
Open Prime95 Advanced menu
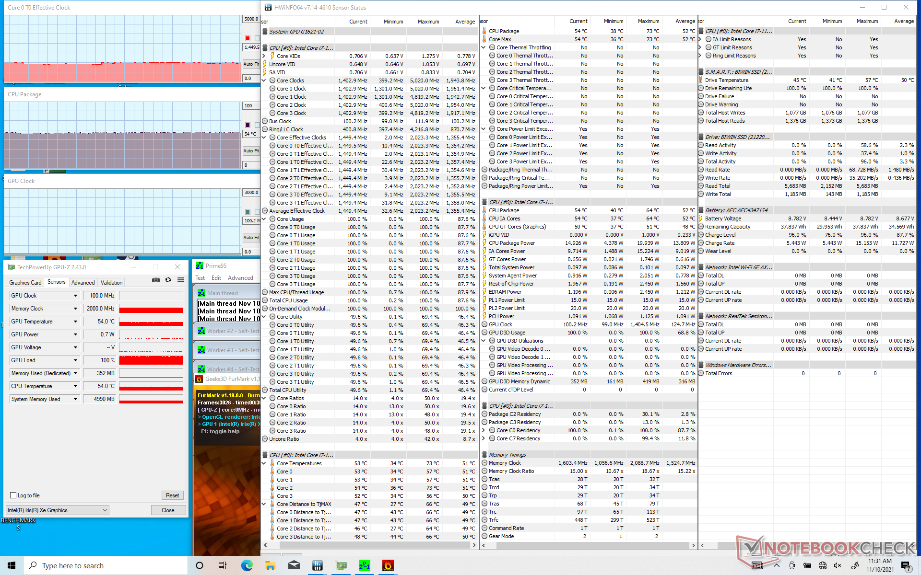[240, 278]
